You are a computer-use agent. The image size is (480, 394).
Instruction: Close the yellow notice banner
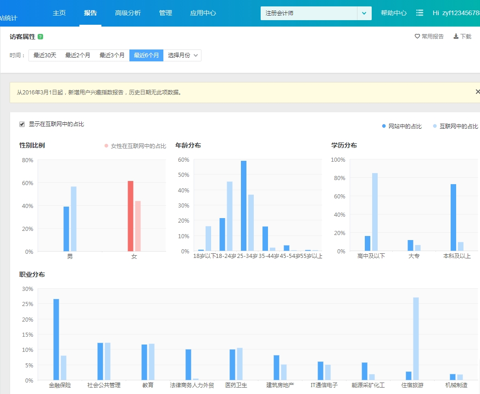[x=477, y=92]
